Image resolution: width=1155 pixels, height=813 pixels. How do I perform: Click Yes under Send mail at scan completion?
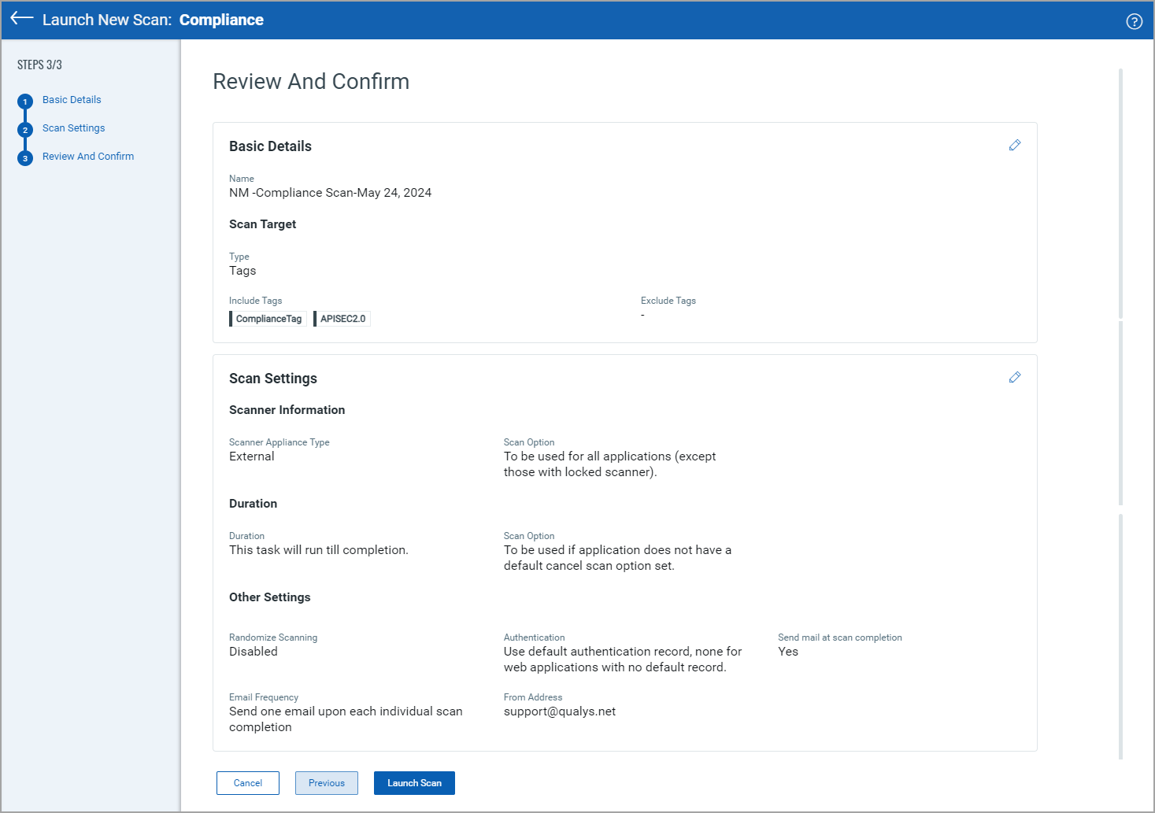coord(788,652)
